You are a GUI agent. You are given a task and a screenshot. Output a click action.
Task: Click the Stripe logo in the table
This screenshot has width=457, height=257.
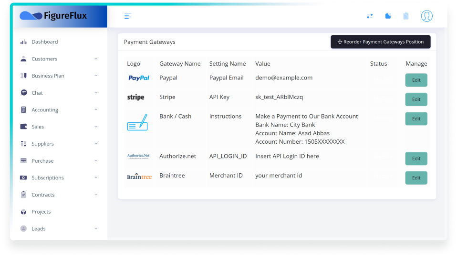(135, 97)
